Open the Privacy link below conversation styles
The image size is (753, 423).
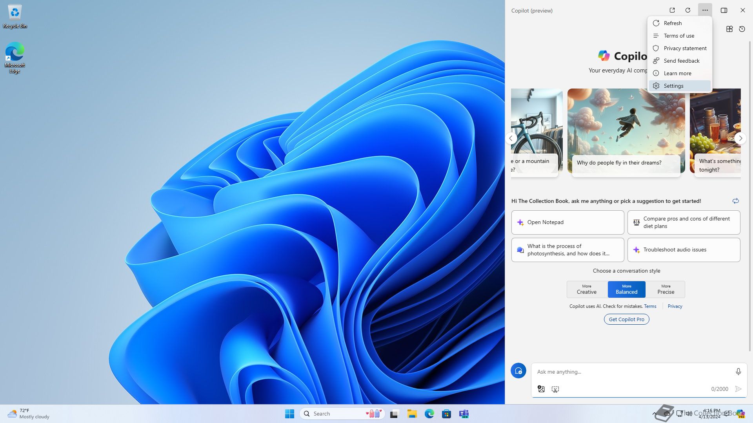pyautogui.click(x=675, y=306)
